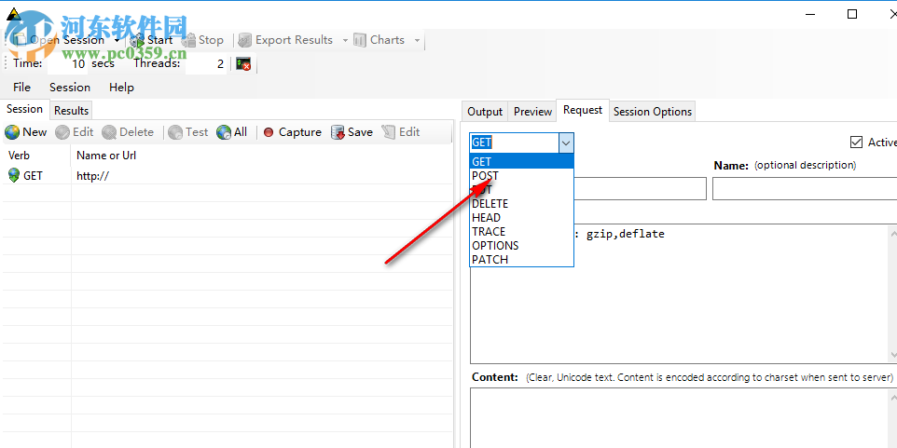Maximize the application window
The height and width of the screenshot is (448, 897).
(x=852, y=14)
